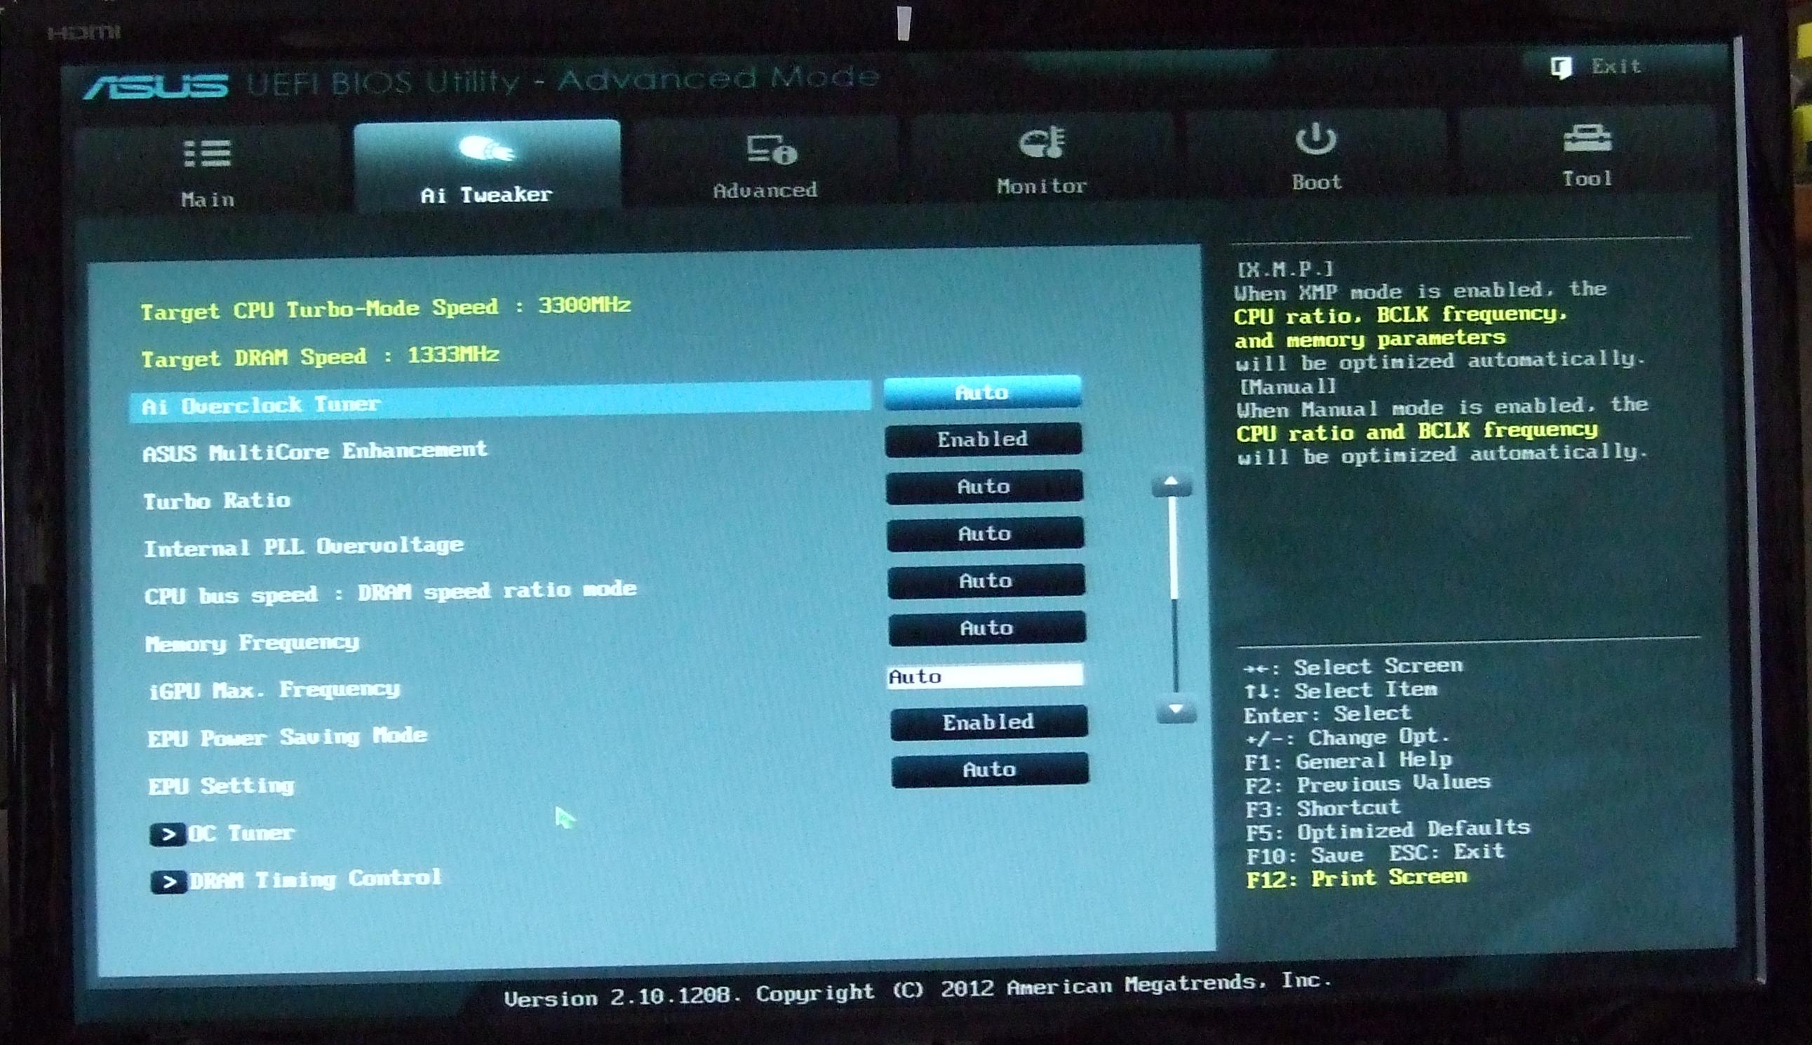Viewport: 1812px width, 1045px height.
Task: Open Internal PLL Overvoltage Auto dropdown
Action: coord(985,533)
